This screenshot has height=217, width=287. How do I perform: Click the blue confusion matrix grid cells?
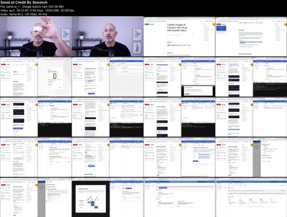[x=92, y=205]
